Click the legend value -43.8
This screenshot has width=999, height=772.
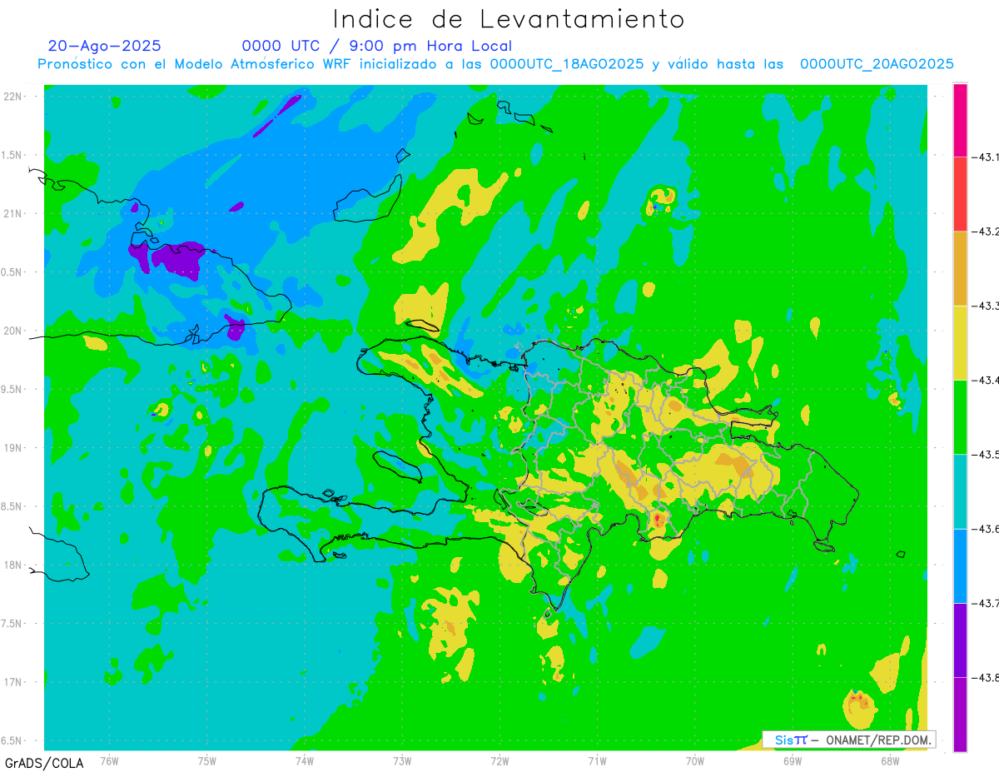pos(984,677)
